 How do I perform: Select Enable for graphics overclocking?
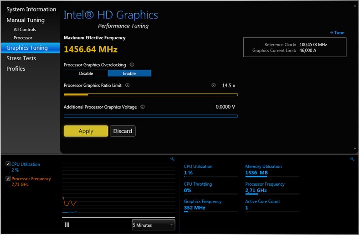tap(129, 73)
